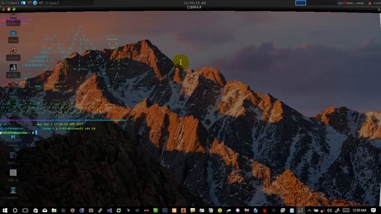This screenshot has height=214, width=381.
Task: Open Task View from the taskbar
Action: (x=25, y=210)
